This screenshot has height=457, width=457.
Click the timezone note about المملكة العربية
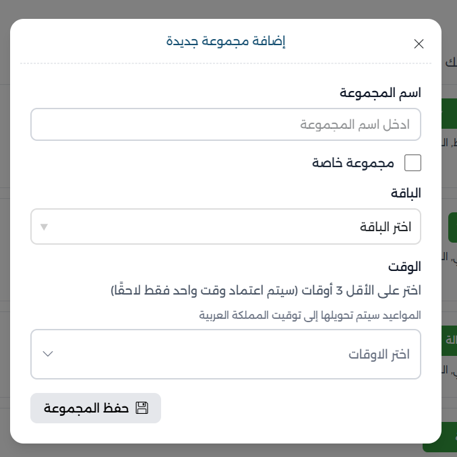click(x=310, y=315)
